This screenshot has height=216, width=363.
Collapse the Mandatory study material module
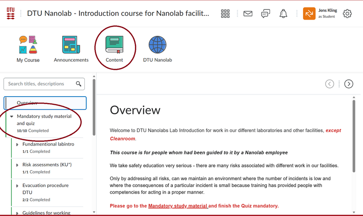coord(12,117)
